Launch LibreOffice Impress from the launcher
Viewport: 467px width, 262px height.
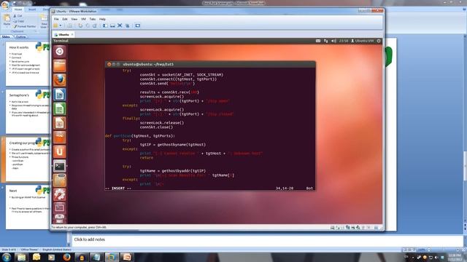pos(60,123)
